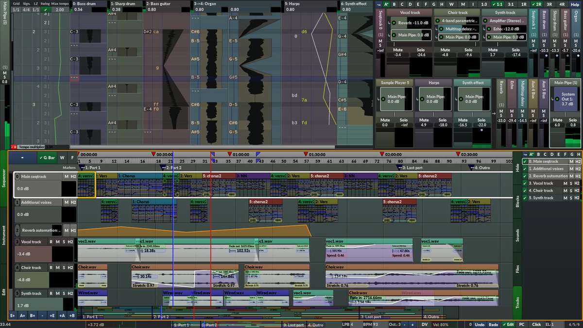Switch to the Blocks tab
This screenshot has width=583, height=328.
click(517, 201)
